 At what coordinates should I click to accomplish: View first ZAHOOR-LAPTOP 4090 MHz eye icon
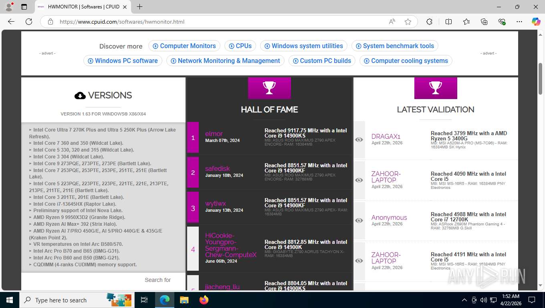click(359, 180)
